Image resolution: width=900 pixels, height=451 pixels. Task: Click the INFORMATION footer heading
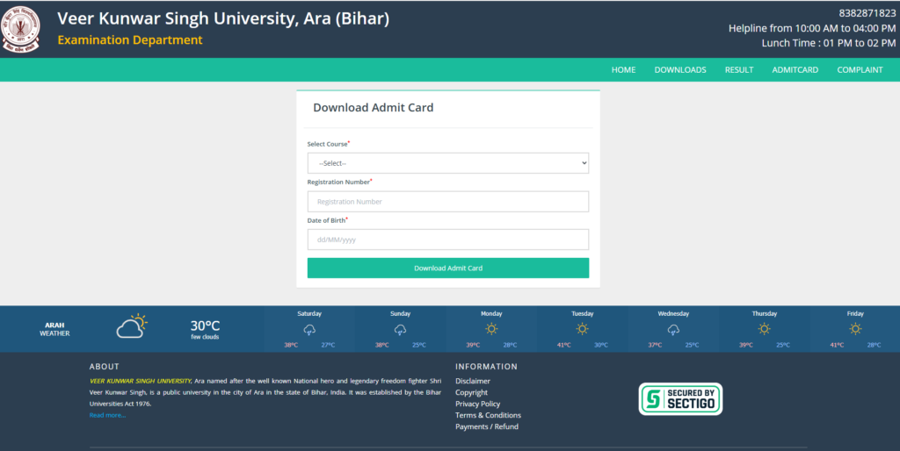coord(486,367)
